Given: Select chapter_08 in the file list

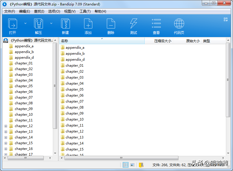Looking at the screenshot, I should tap(75, 107).
